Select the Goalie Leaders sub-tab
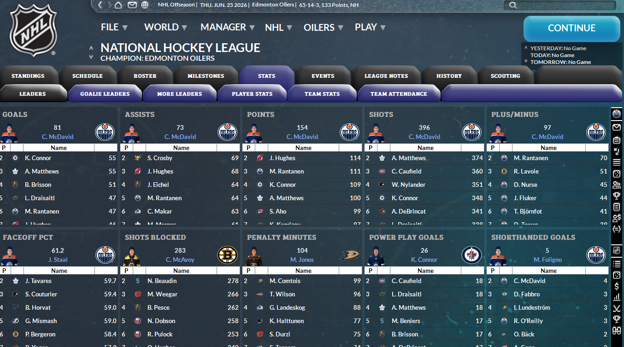 (105, 94)
